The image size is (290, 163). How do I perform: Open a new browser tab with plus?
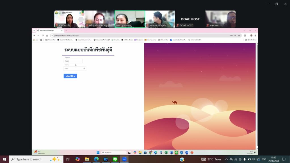click(66, 30)
